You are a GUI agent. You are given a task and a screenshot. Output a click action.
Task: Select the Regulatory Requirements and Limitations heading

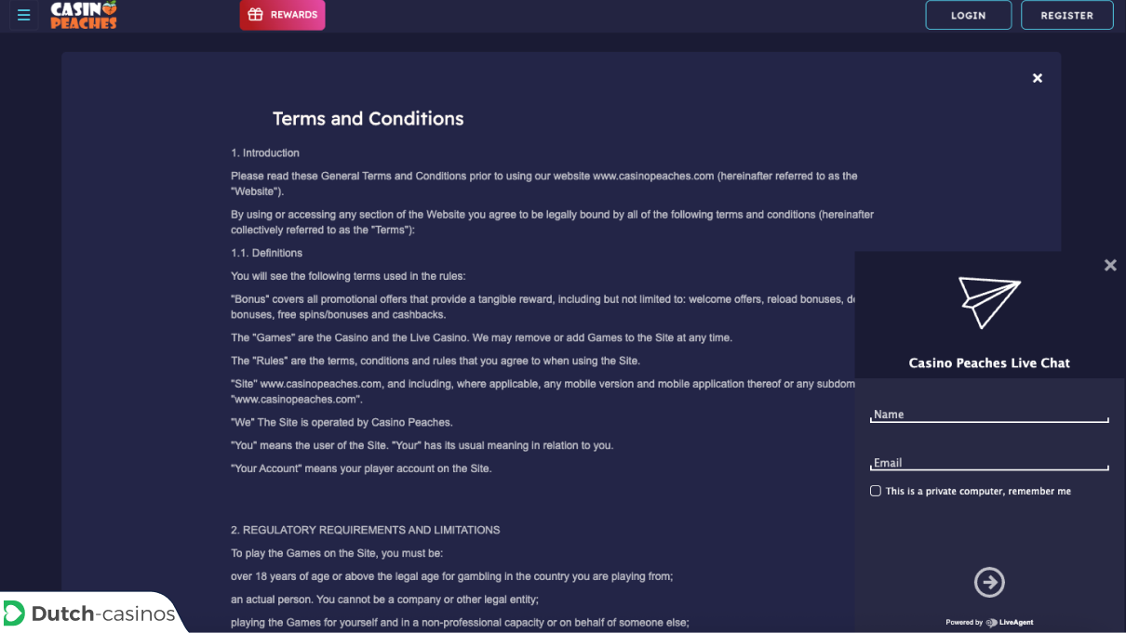[366, 530]
